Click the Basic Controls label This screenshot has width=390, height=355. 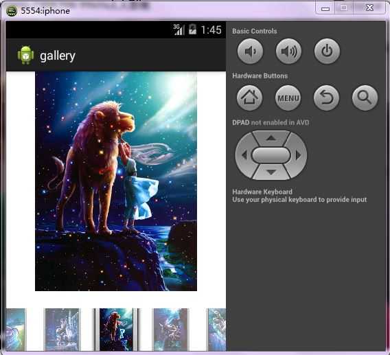click(255, 31)
